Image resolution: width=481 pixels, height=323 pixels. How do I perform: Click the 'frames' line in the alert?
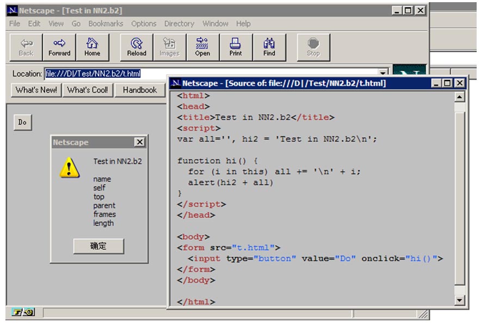point(104,214)
